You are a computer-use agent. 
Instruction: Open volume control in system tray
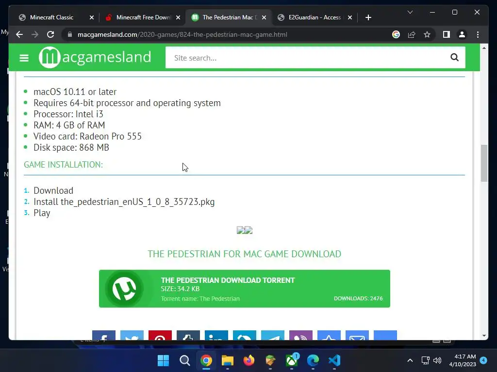[x=437, y=360]
